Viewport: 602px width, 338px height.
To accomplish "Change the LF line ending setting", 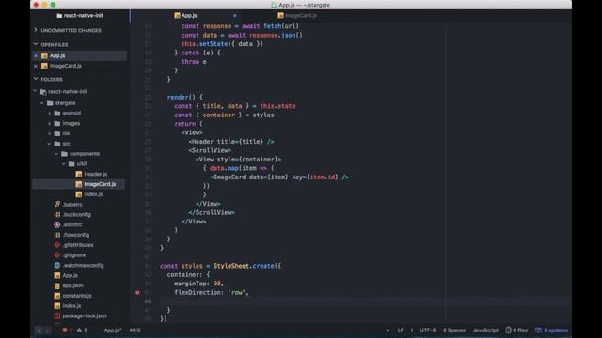I will click(x=401, y=330).
